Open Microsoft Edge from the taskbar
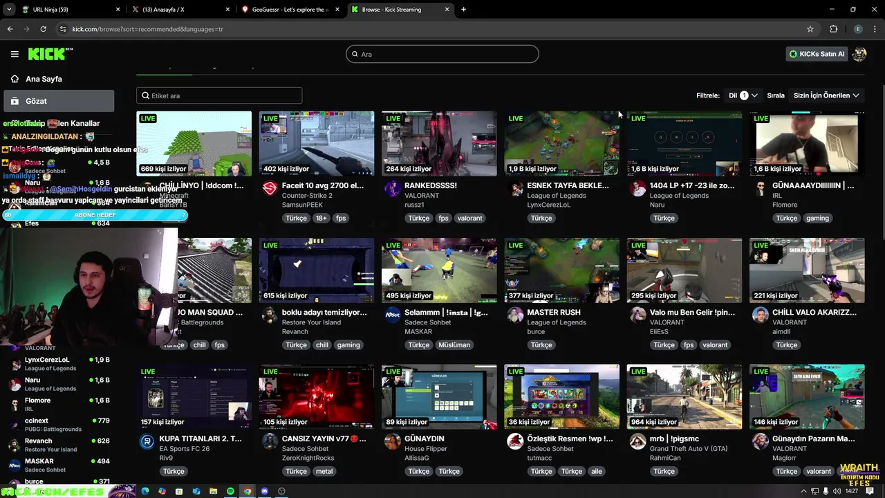The height and width of the screenshot is (498, 885). (145, 491)
